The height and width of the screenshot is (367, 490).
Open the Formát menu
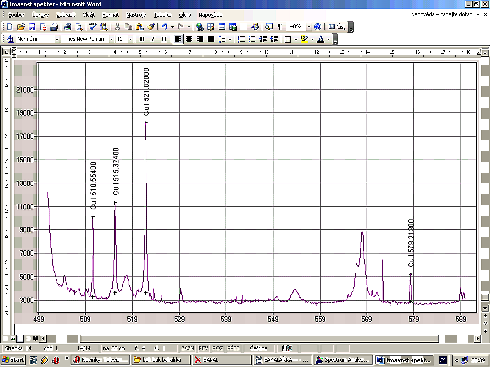click(x=111, y=15)
